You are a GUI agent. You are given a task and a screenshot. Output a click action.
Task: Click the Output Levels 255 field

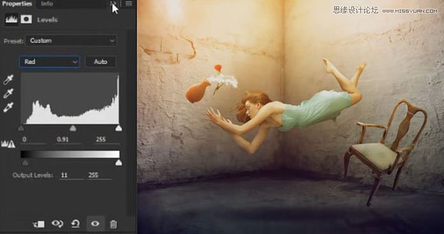click(100, 175)
